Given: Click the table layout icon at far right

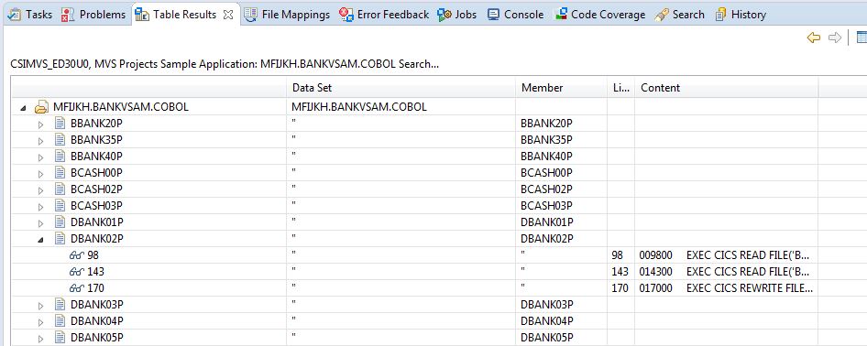Looking at the screenshot, I should pyautogui.click(x=862, y=38).
